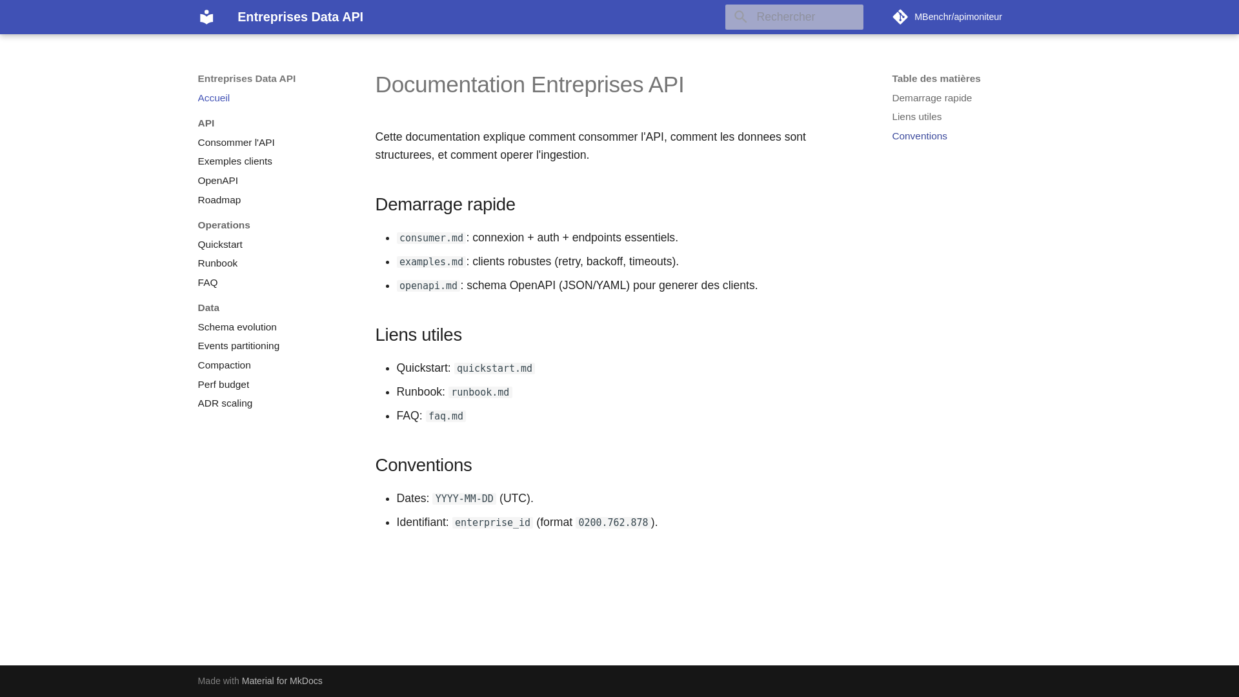Click the enterprise_id code text
The image size is (1239, 697).
click(492, 523)
